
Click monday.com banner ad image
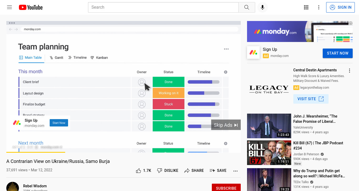coord(300,31)
